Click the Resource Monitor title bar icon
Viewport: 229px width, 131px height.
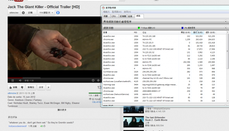point(103,8)
